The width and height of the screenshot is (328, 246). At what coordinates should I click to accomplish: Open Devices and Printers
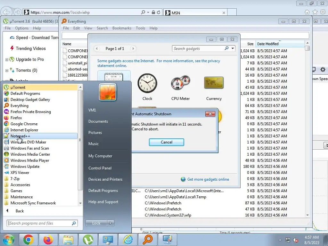tap(105, 179)
